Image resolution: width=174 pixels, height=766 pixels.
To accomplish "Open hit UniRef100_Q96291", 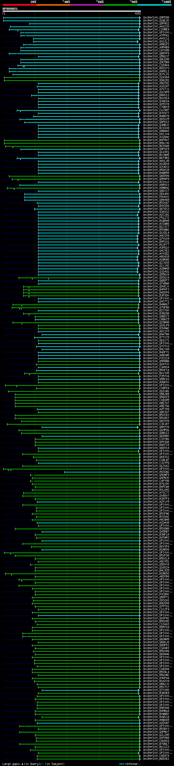I will pos(156,80).
